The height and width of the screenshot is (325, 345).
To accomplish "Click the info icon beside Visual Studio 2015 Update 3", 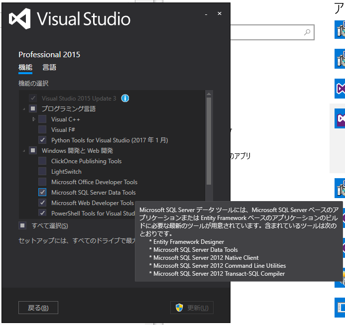I will (x=125, y=98).
